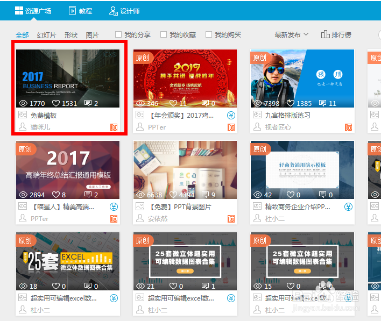The width and height of the screenshot is (381, 321).
Task: Click the slide file-type icon beside 免费模板
Action: [23, 115]
